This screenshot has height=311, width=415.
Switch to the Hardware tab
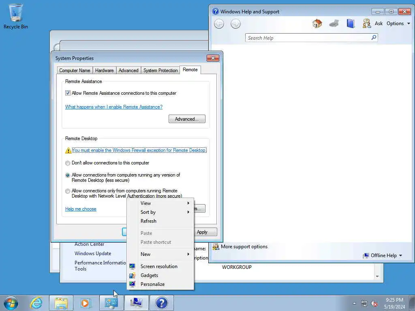[x=104, y=70]
